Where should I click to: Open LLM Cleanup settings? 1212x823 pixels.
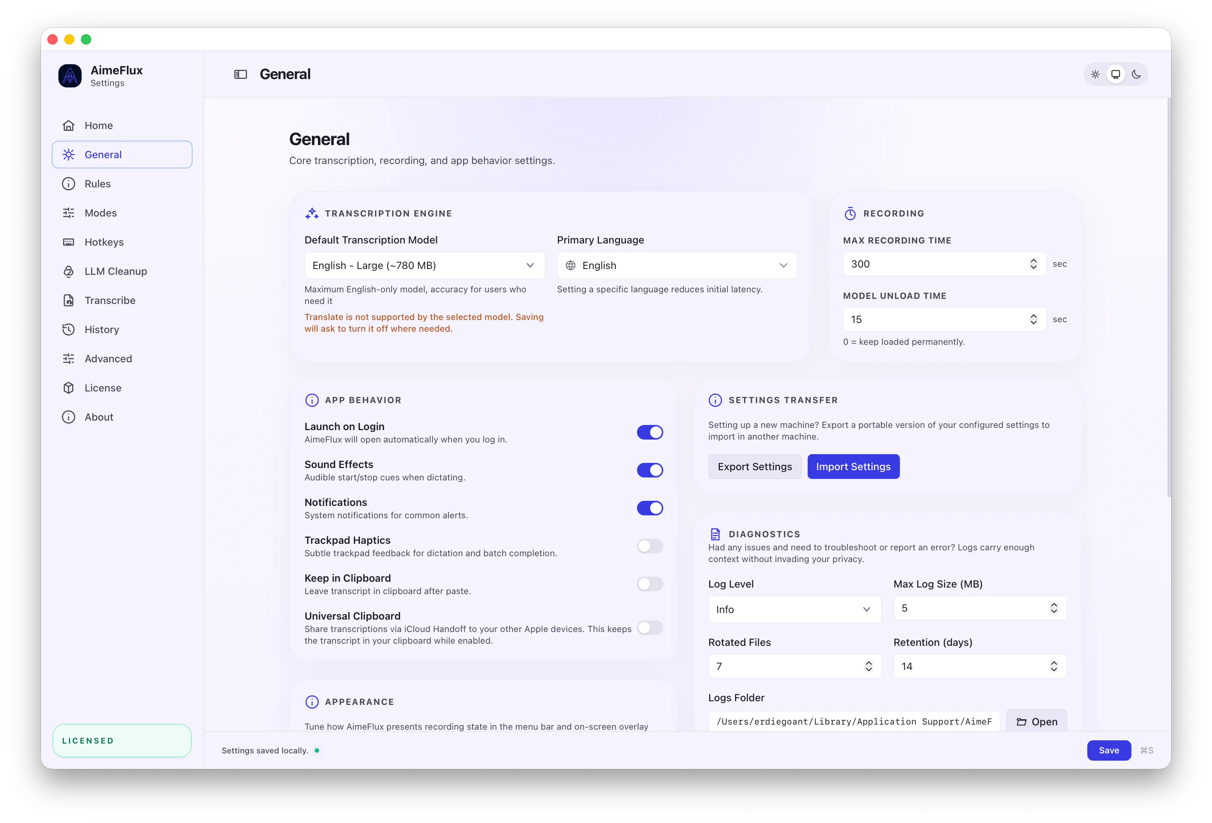coord(122,272)
